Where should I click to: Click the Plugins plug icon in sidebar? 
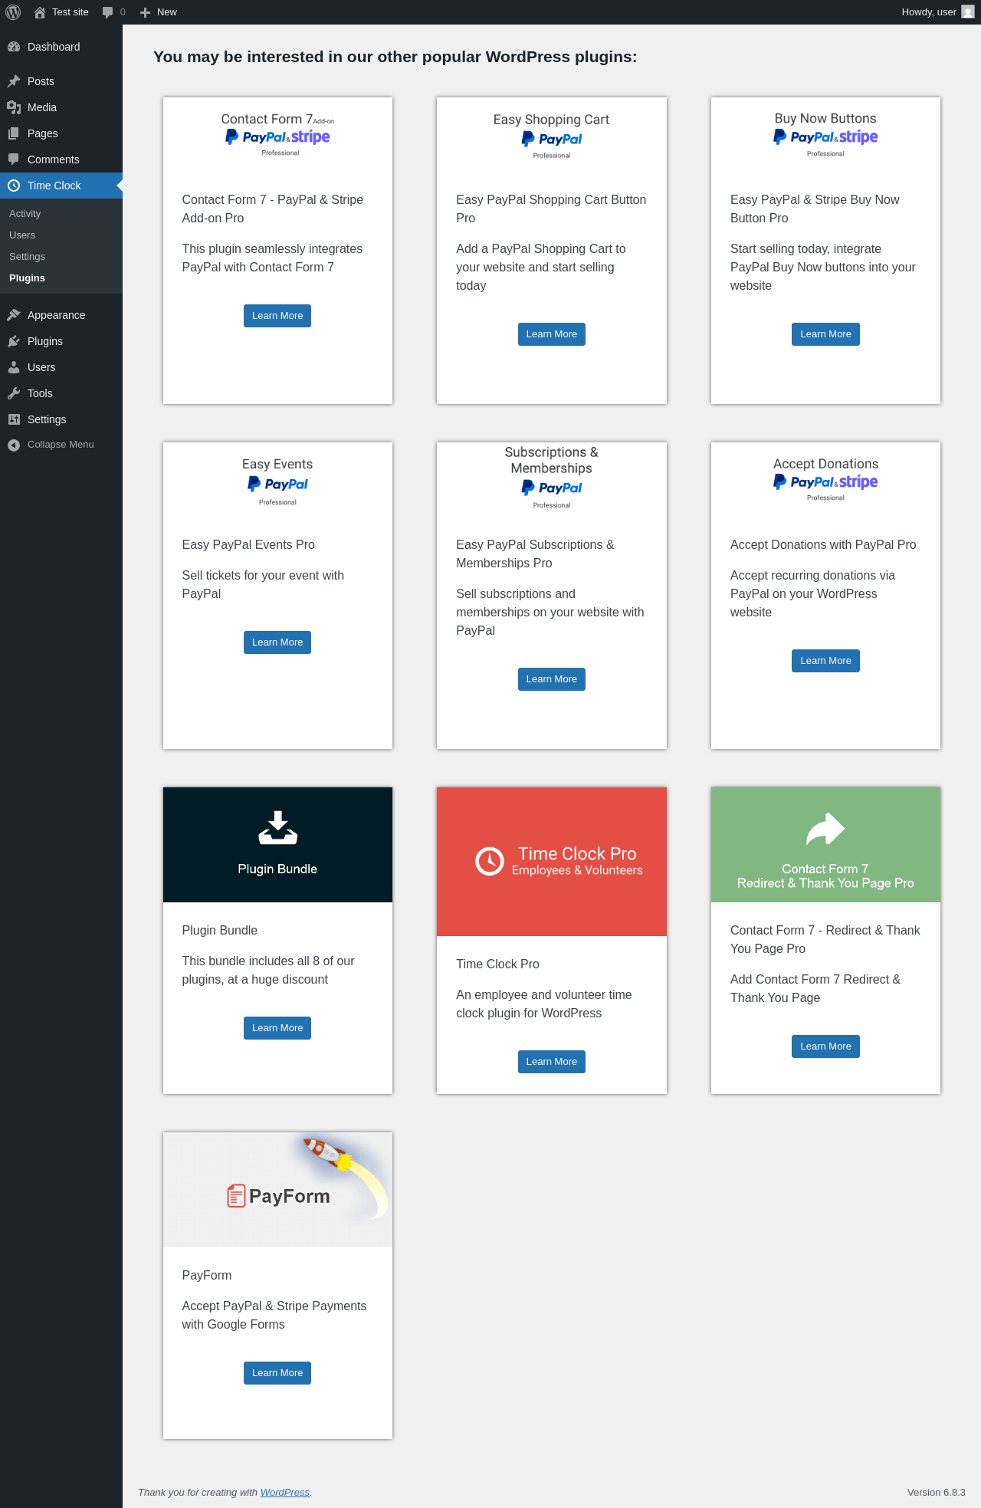tap(14, 341)
